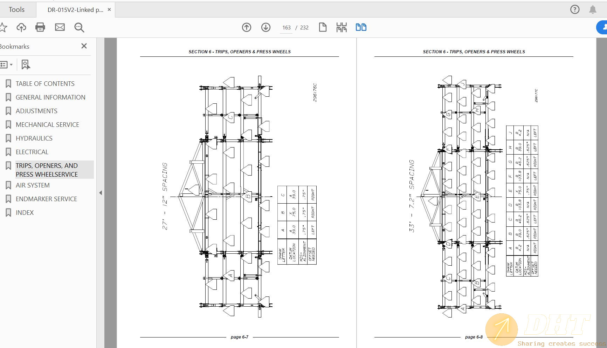Toggle two-page view mode
607x348 pixels.
click(x=361, y=27)
